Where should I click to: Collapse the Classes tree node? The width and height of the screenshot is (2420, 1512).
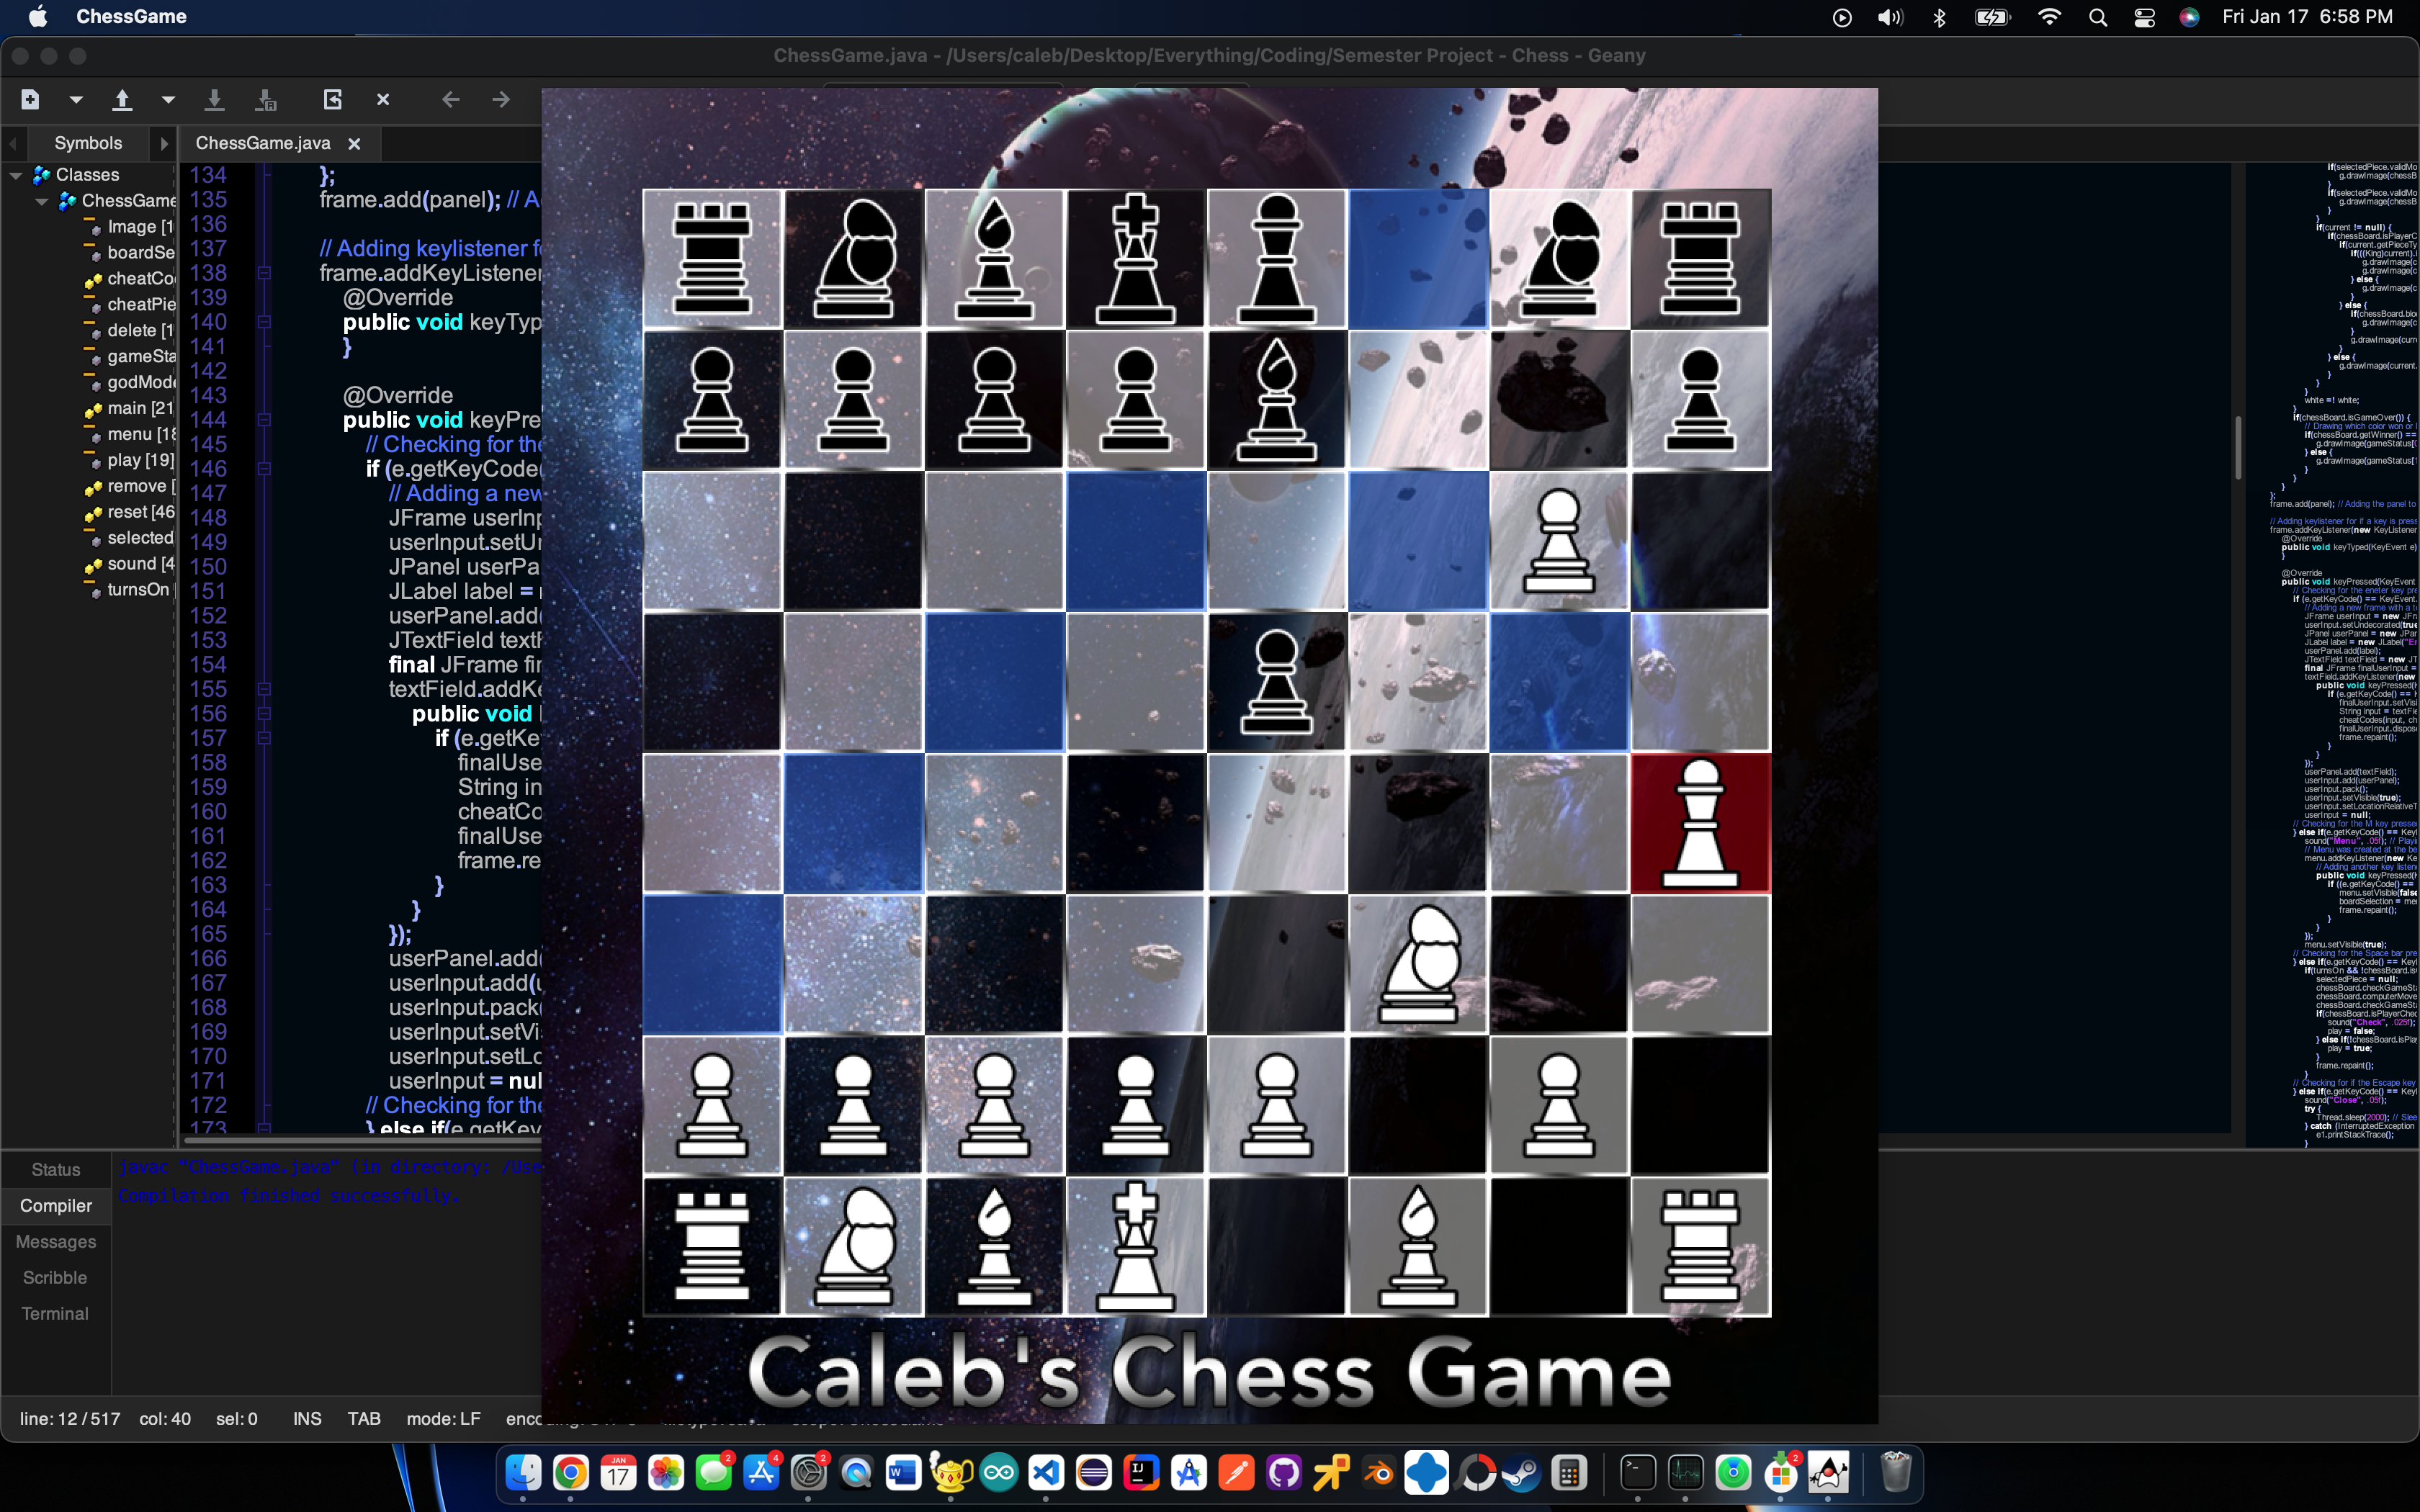coord(16,175)
